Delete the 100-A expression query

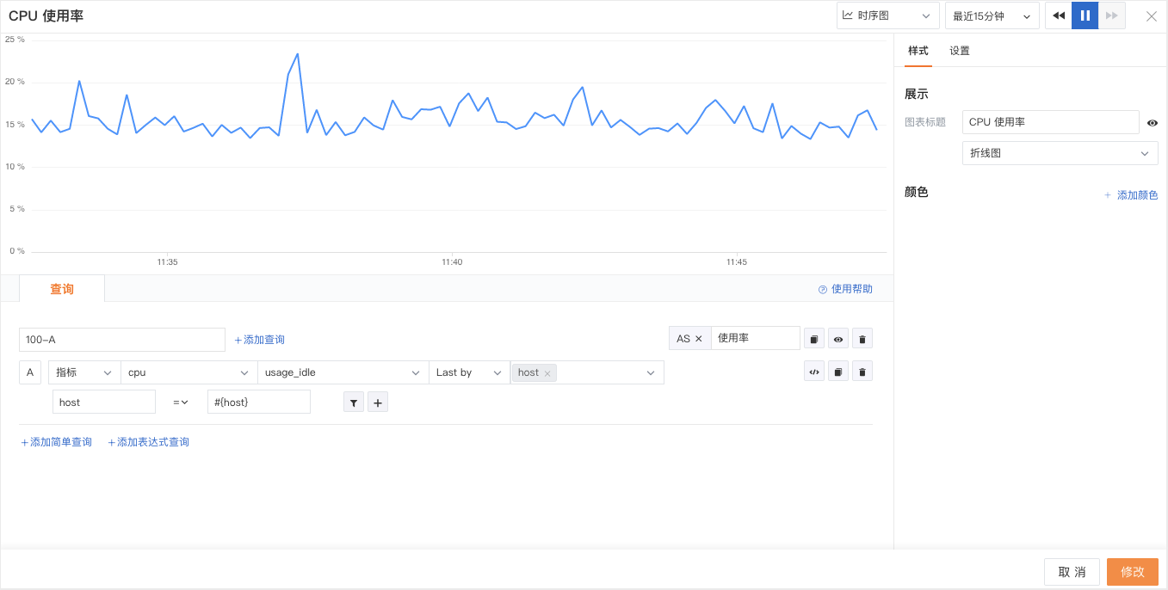pyautogui.click(x=862, y=339)
